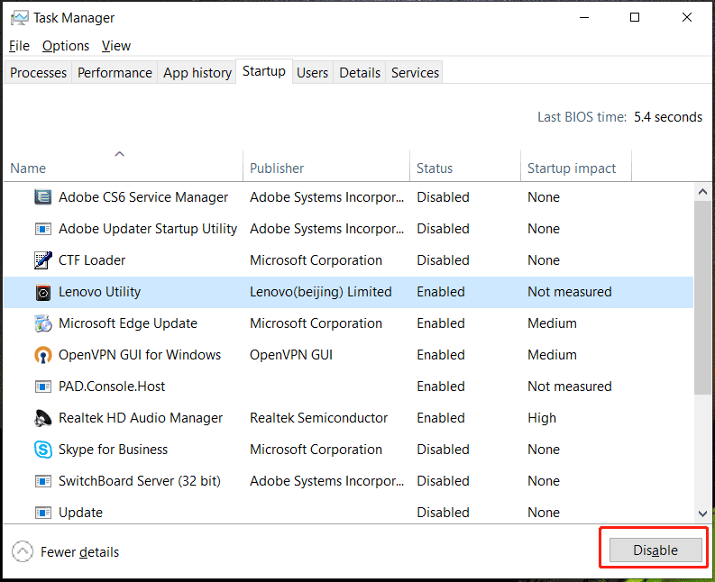Image resolution: width=715 pixels, height=582 pixels.
Task: Click the OpenVPN GUI keyhole icon
Action: point(43,355)
